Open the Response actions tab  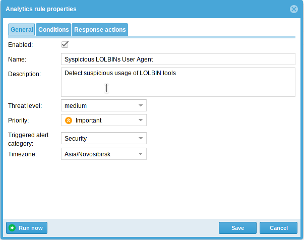click(x=100, y=29)
